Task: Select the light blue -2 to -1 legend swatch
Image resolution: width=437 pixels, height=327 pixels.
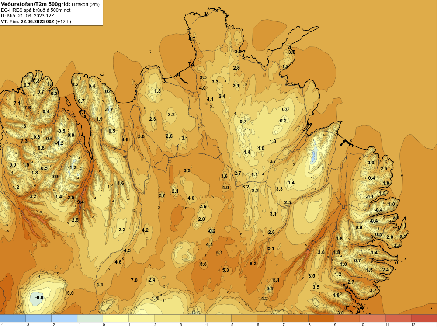Action: pyautogui.click(x=64, y=318)
